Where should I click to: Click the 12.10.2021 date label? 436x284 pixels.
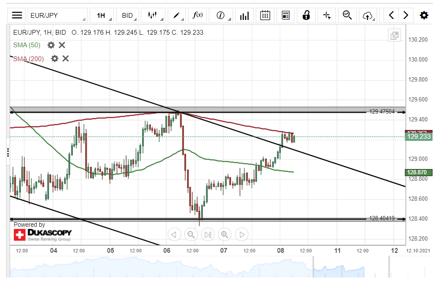pyautogui.click(x=418, y=251)
